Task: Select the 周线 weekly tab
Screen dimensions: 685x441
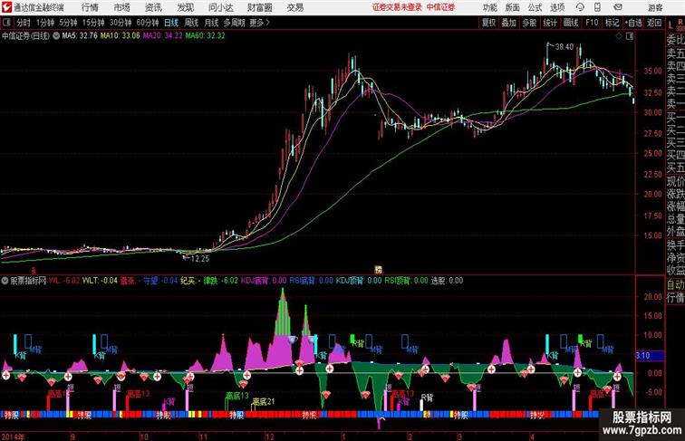Action: pos(191,23)
